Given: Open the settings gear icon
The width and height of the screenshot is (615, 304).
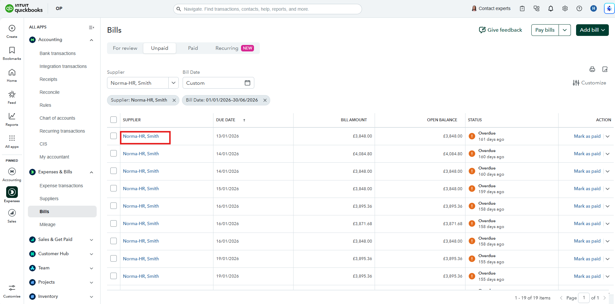Looking at the screenshot, I should pyautogui.click(x=565, y=9).
